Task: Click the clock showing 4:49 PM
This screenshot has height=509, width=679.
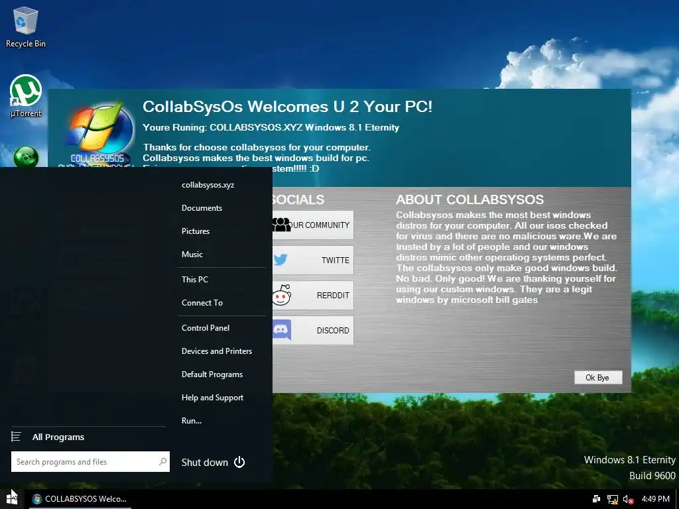Action: pos(656,499)
